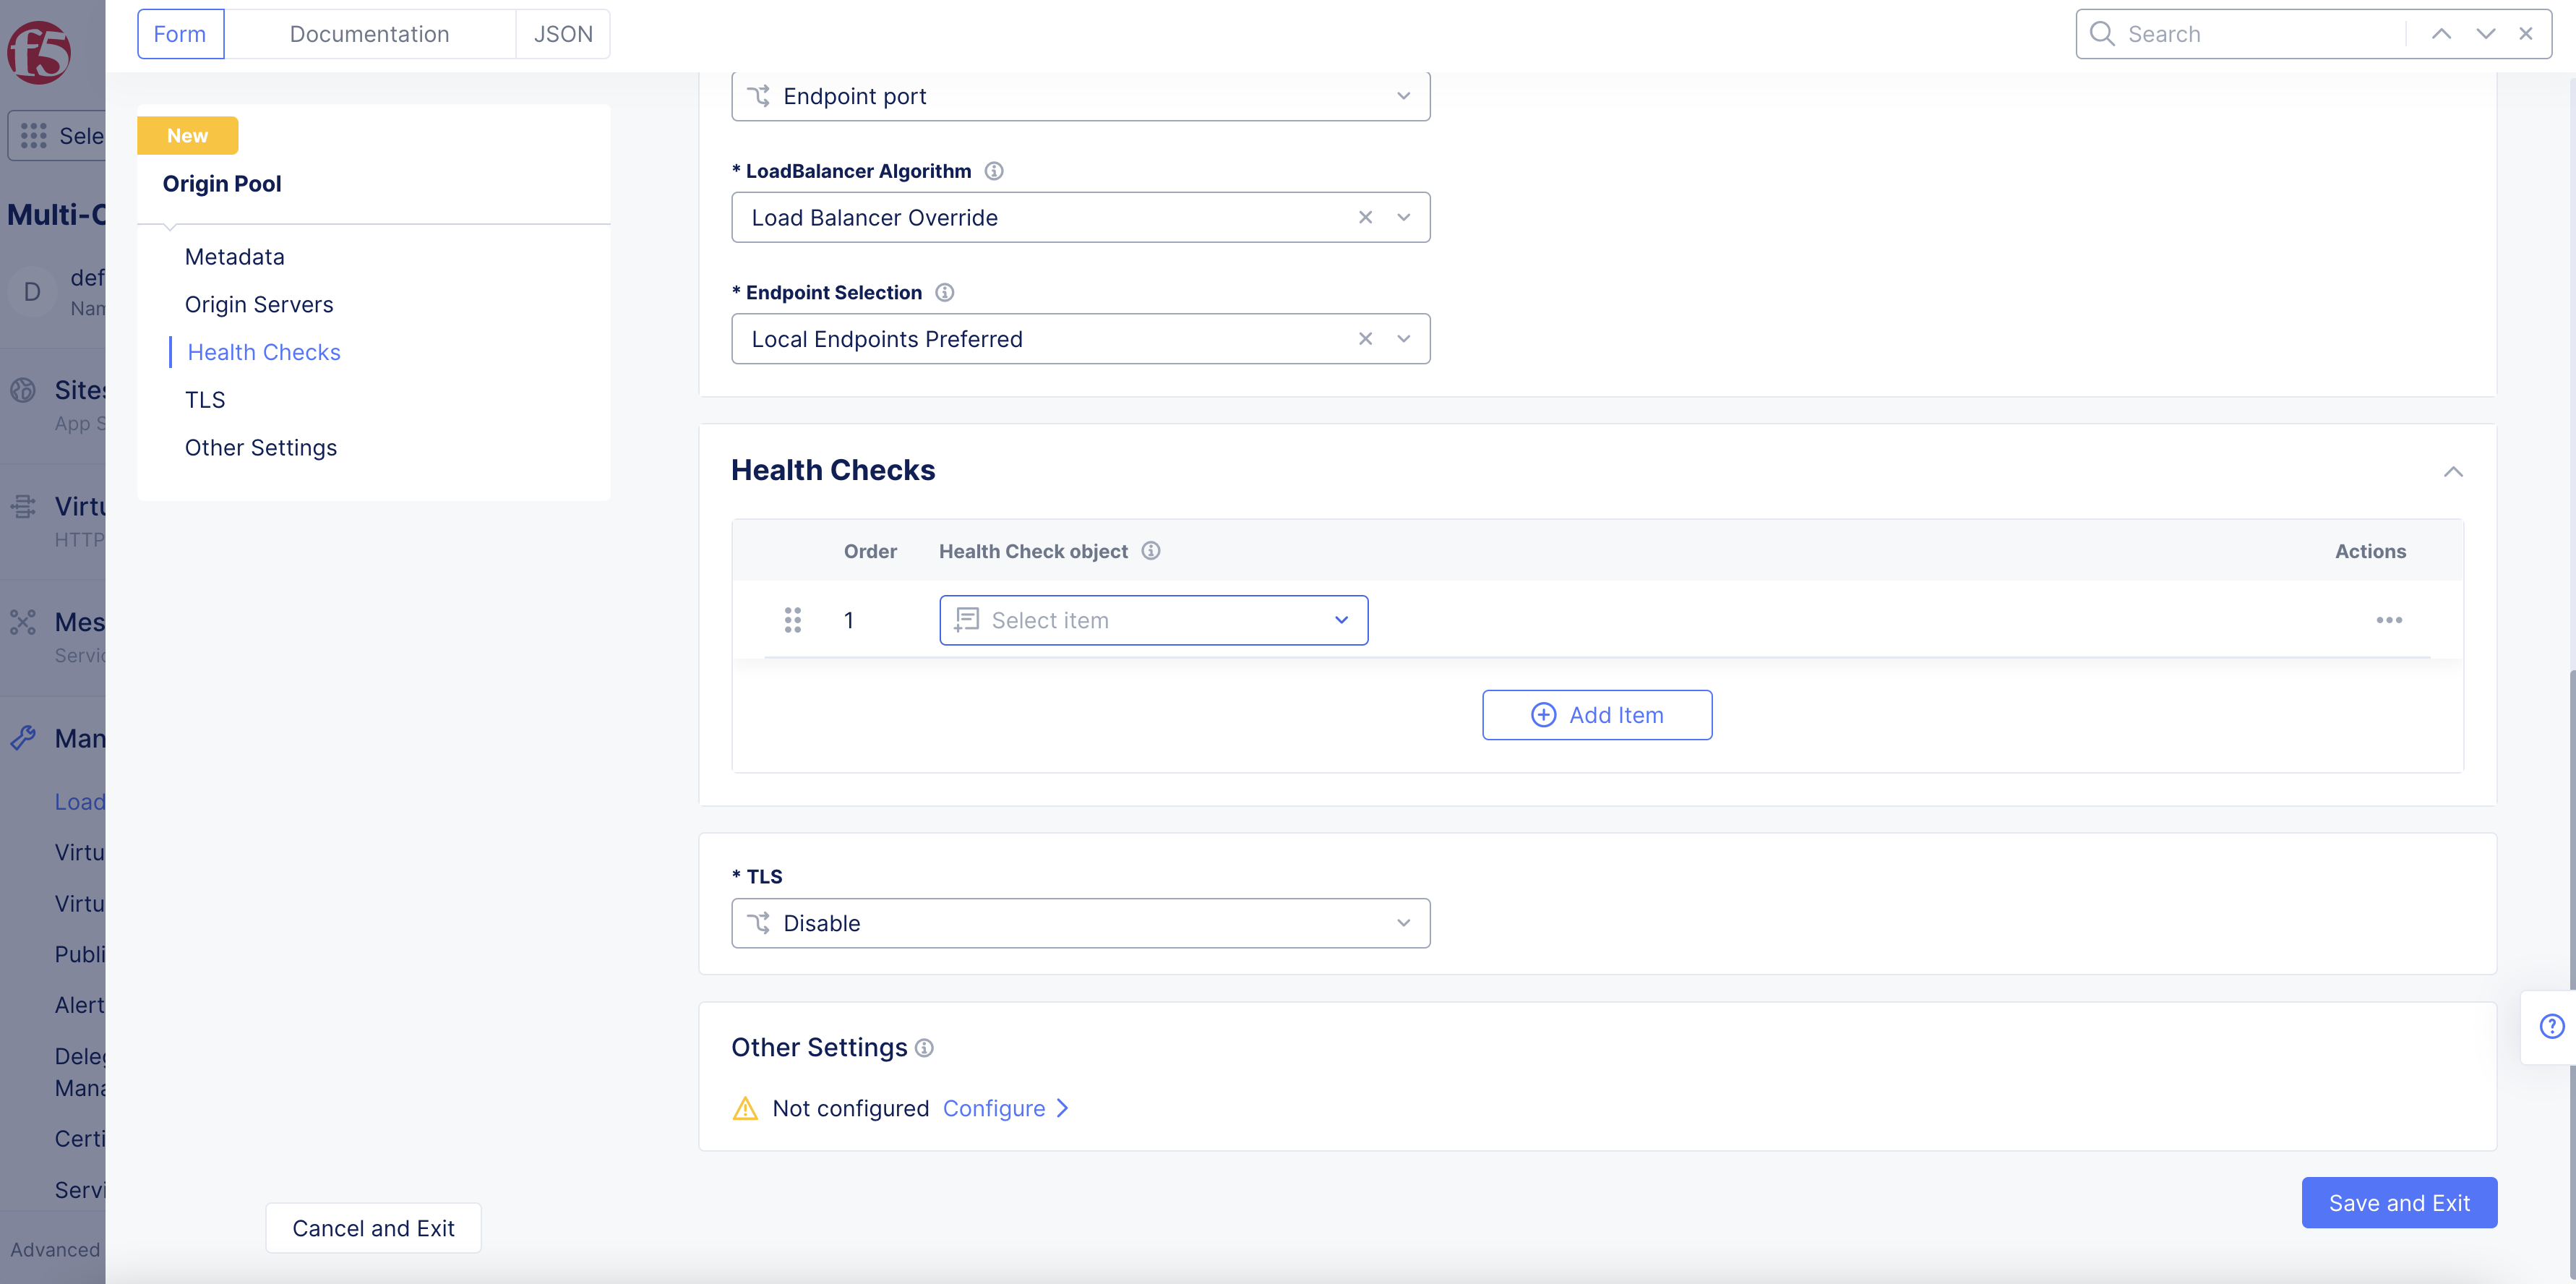Screen dimensions: 2576x1284
Task: Open the LoadBalancer Algorithm info tooltip
Action: (994, 170)
